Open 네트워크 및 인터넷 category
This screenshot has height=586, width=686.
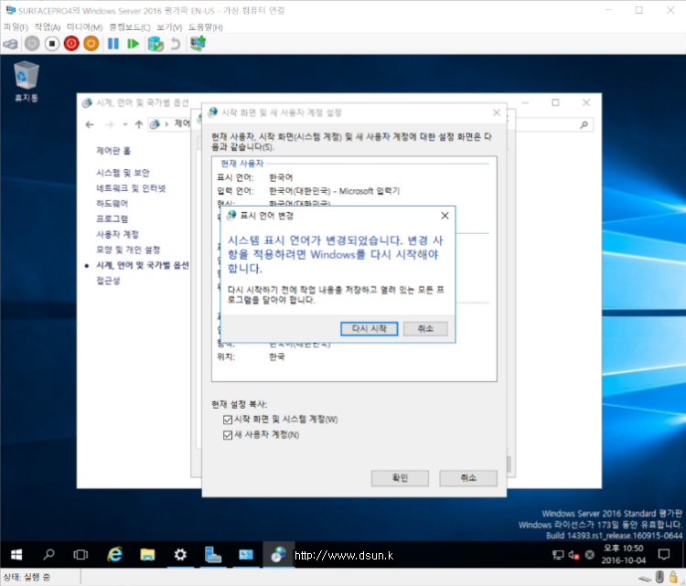[x=131, y=188]
